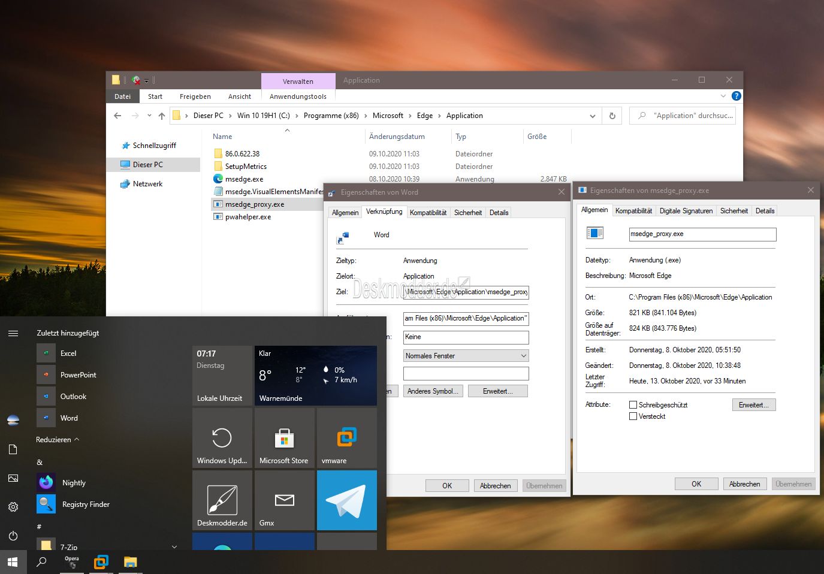
Task: Tick the Schreibgeschützt checkbox
Action: pos(633,405)
